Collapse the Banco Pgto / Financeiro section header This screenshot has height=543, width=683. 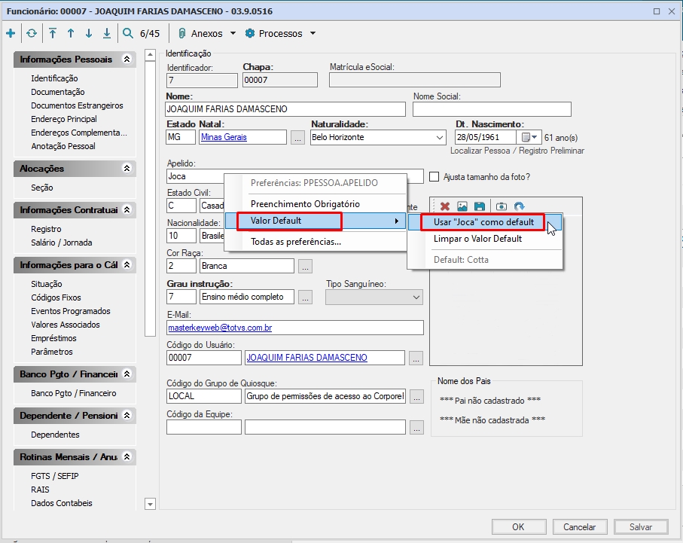(127, 374)
